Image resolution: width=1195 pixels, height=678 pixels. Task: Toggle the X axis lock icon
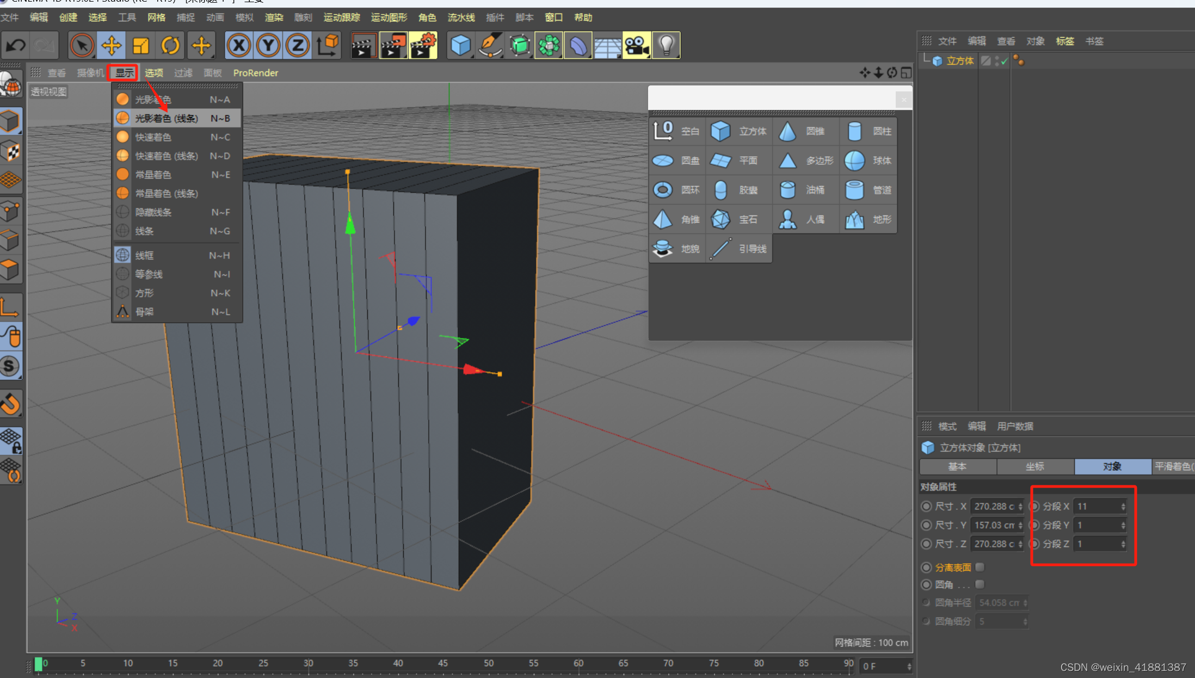(239, 46)
